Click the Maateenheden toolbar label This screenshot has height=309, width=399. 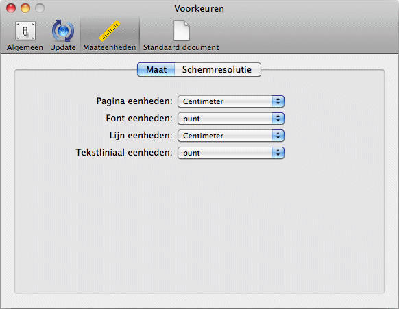110,47
